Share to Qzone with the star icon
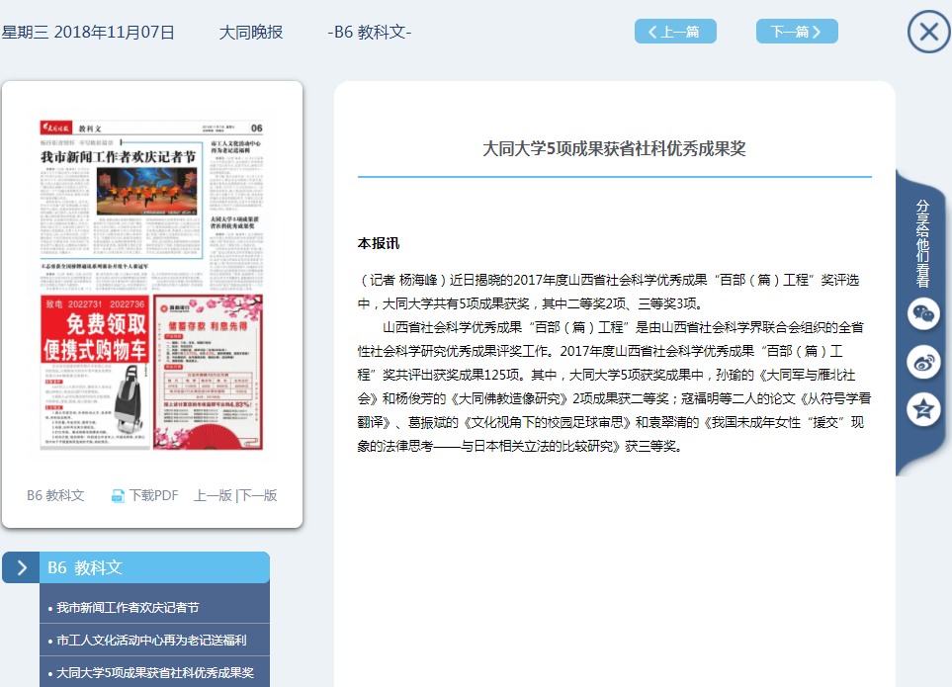Screen dimensions: 952x687 tap(923, 409)
